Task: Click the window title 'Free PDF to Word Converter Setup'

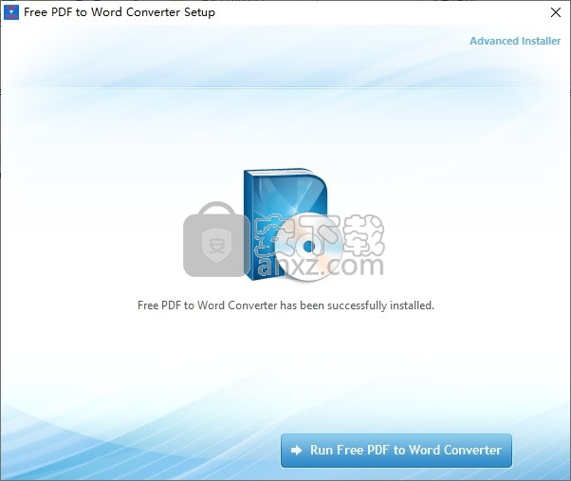Action: 120,12
